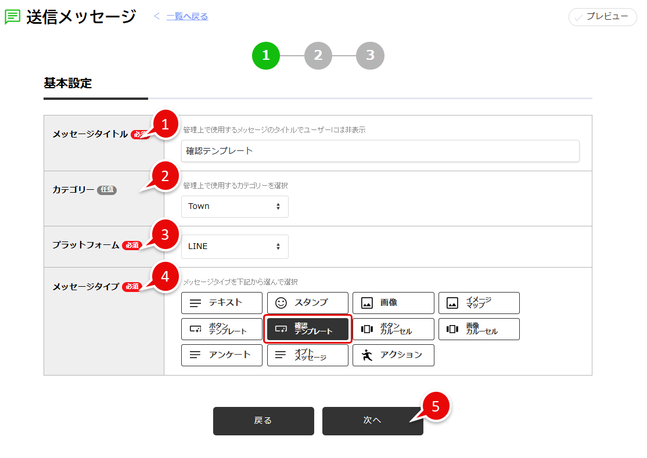Select the 画像カルーセル message type

pos(479,329)
